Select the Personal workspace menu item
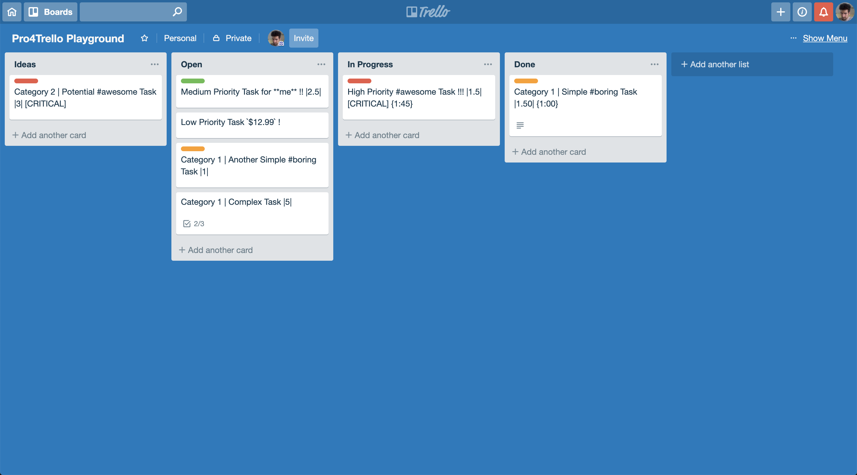Viewport: 857px width, 475px height. 179,37
